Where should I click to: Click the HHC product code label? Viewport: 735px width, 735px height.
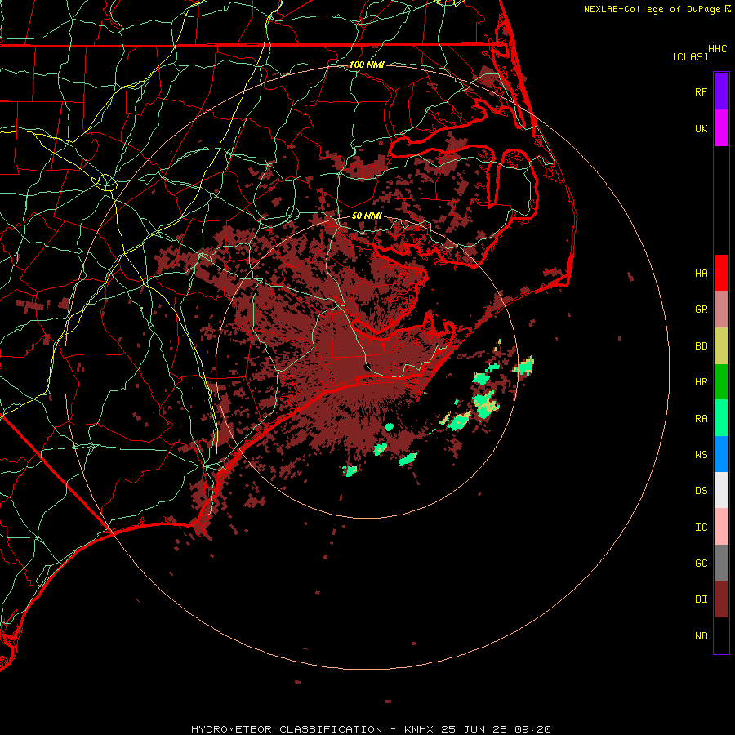point(717,49)
